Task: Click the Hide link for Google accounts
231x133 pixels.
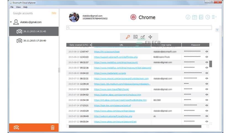Action: pos(54,13)
